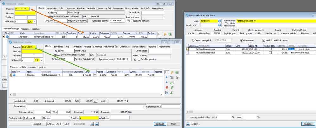Click the Atcelt button

pyautogui.click(x=174, y=124)
